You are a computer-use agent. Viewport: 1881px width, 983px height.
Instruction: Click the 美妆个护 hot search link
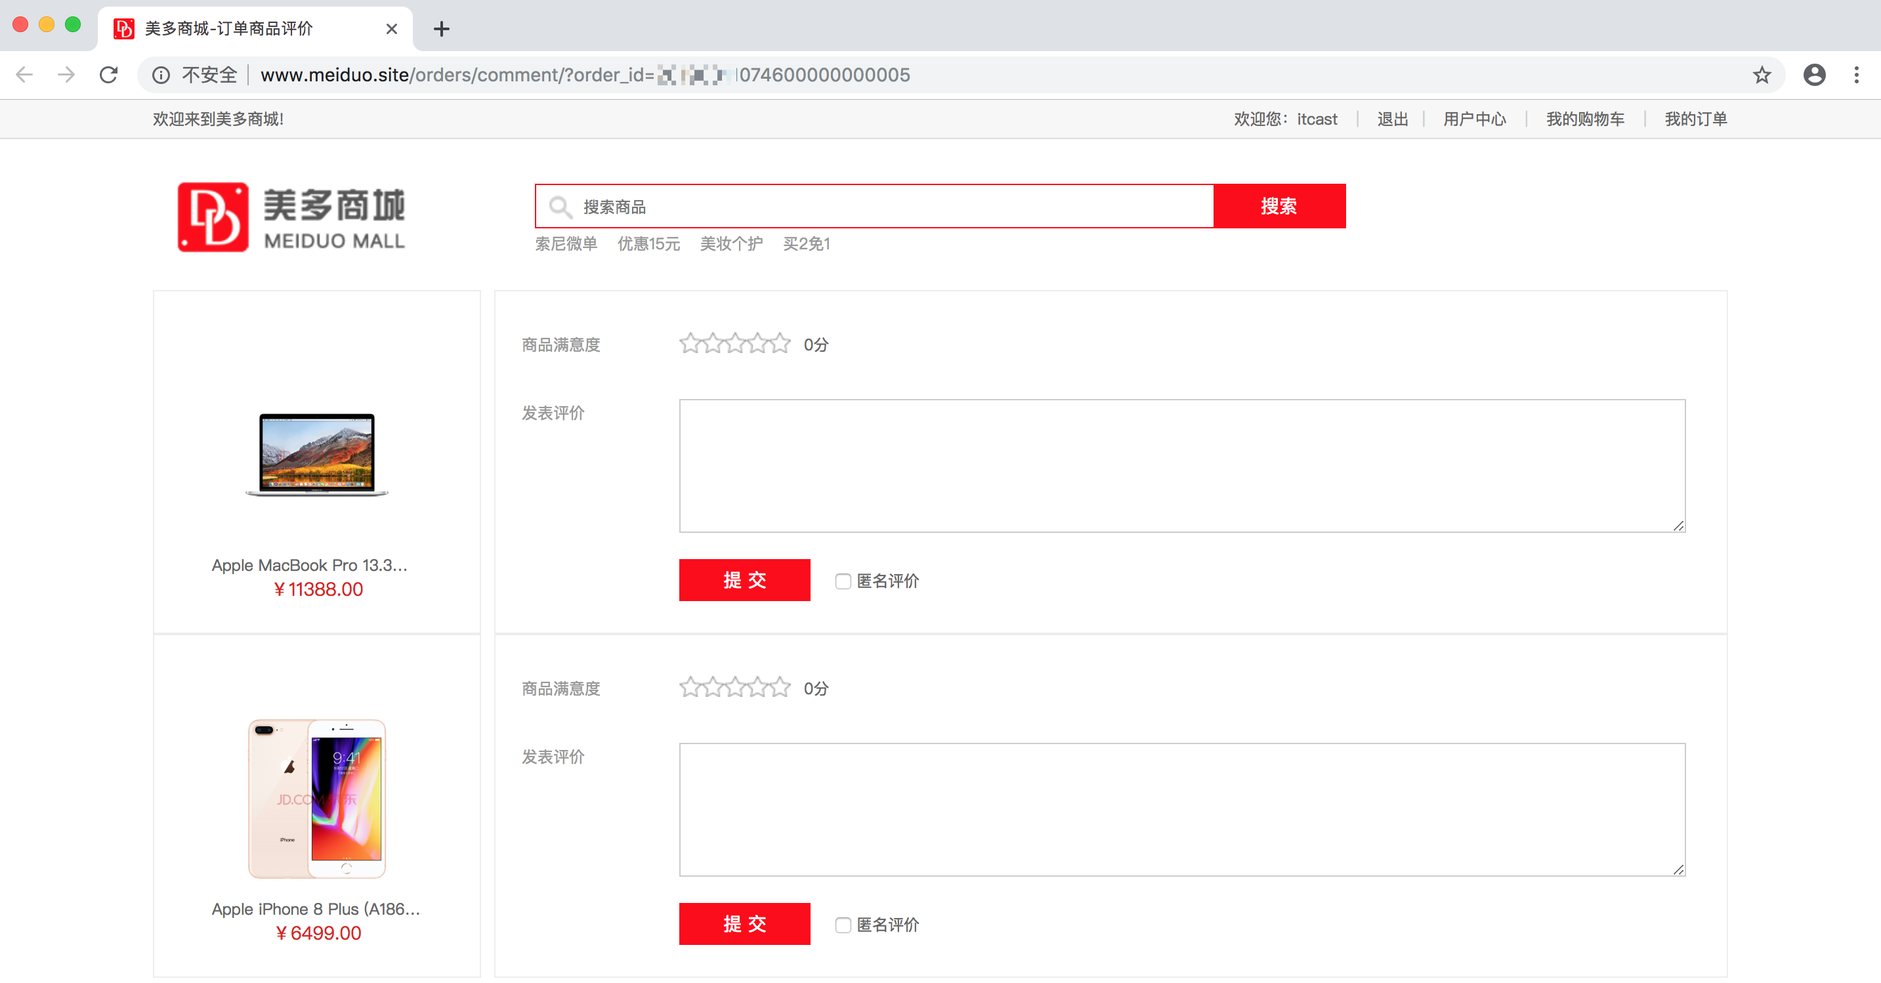731,244
